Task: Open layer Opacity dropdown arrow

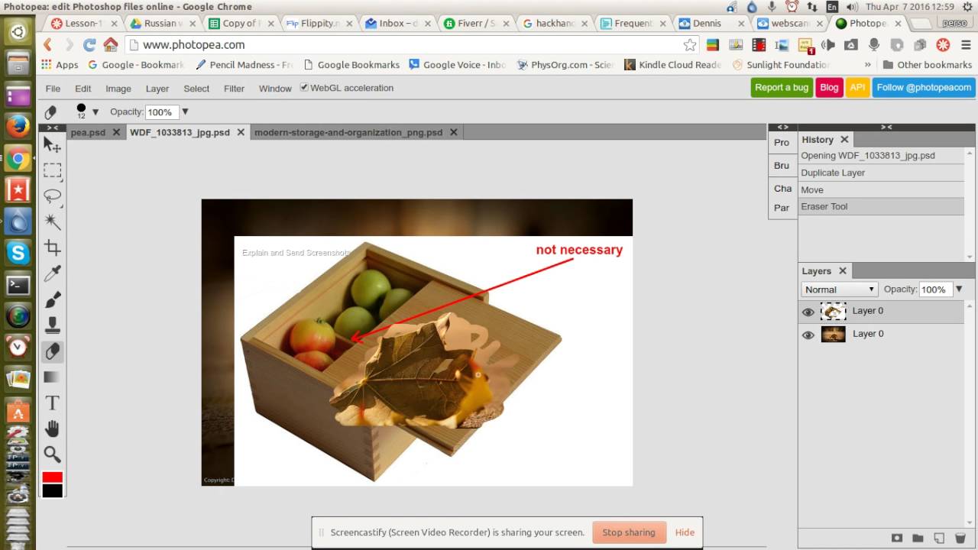Action: point(959,290)
